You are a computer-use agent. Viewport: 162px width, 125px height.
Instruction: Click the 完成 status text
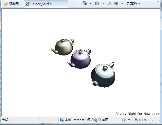point(5,120)
